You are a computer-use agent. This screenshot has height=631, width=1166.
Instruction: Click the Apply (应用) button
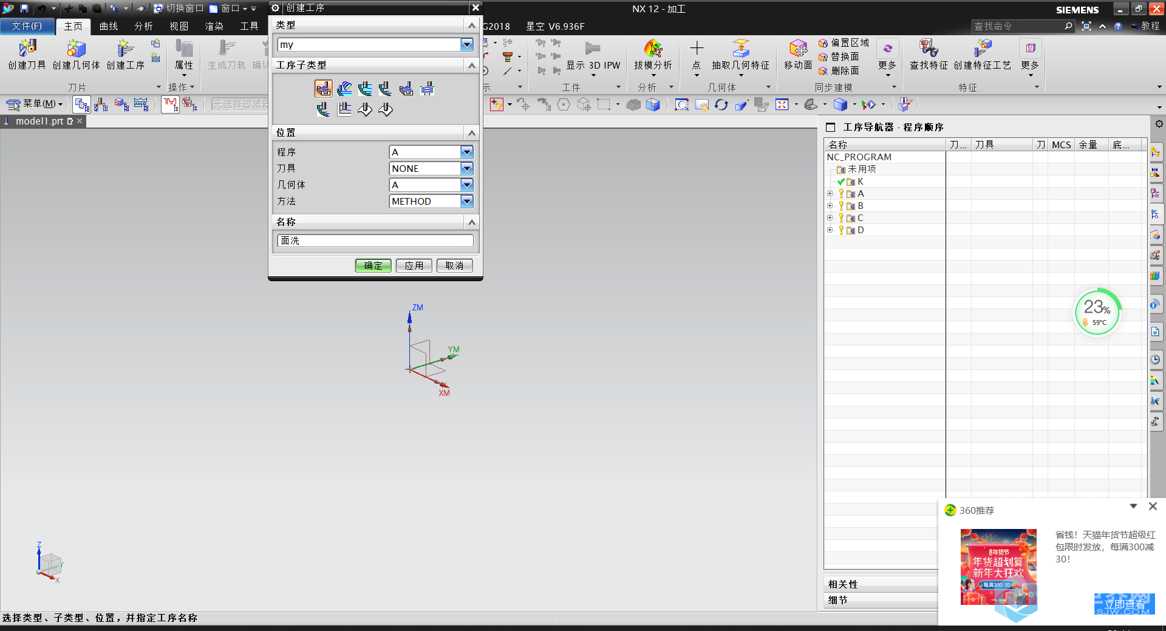pos(414,265)
